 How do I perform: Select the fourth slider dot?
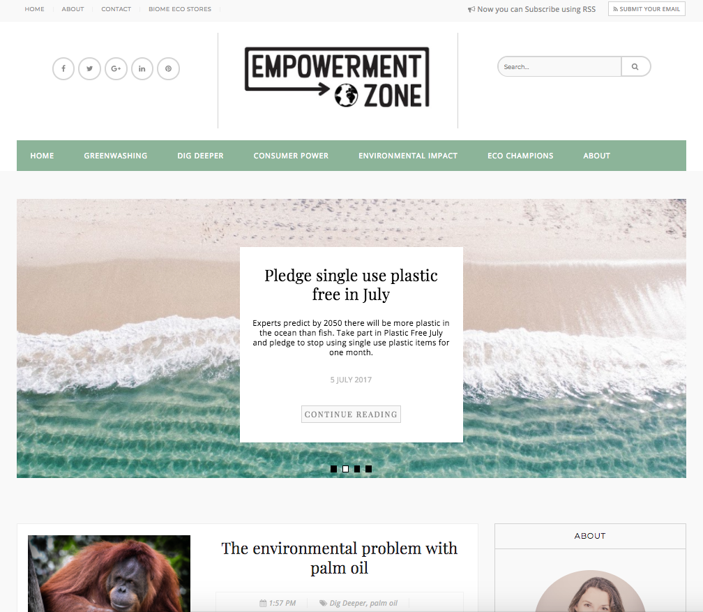click(x=368, y=469)
